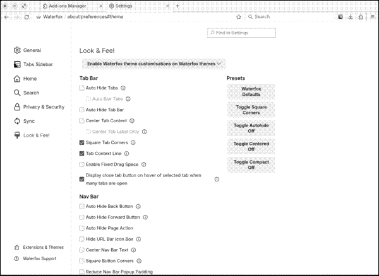
Task: Check Auto Hide Back Button
Action: [81, 206]
